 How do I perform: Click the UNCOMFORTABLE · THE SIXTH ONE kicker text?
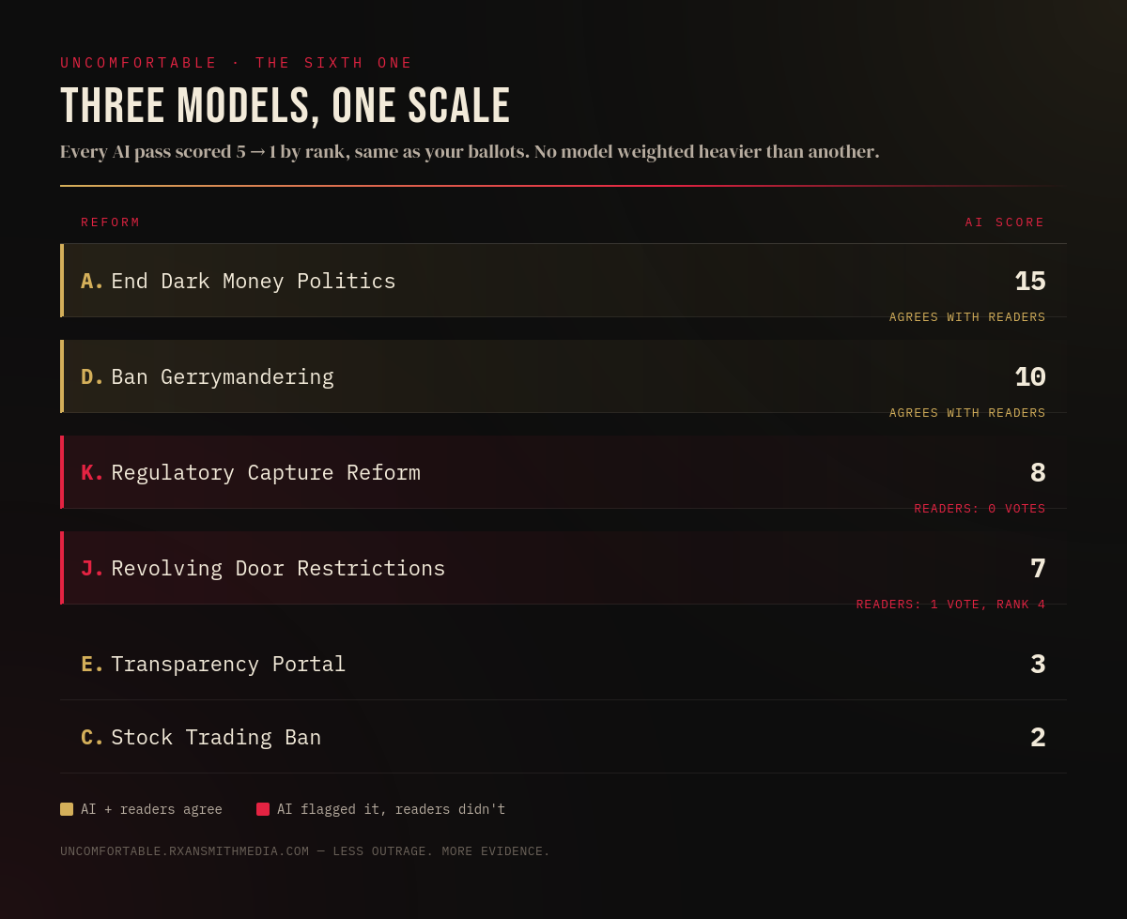(237, 63)
